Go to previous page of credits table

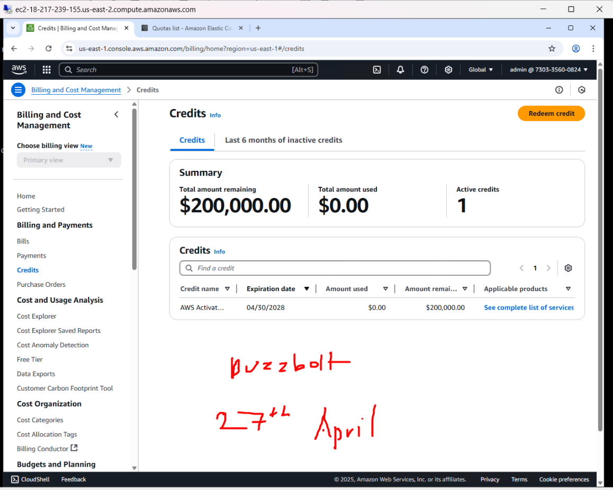pyautogui.click(x=521, y=268)
